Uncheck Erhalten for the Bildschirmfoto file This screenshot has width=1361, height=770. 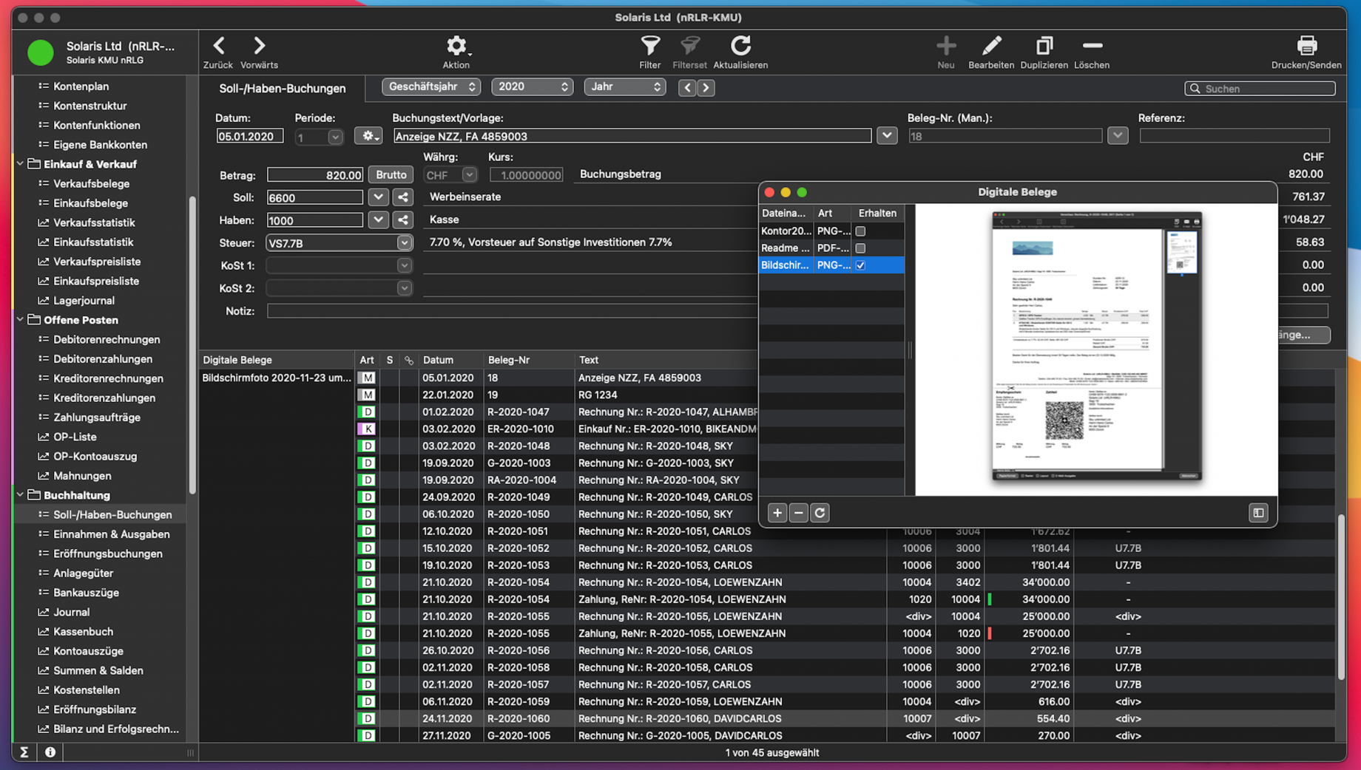(860, 265)
